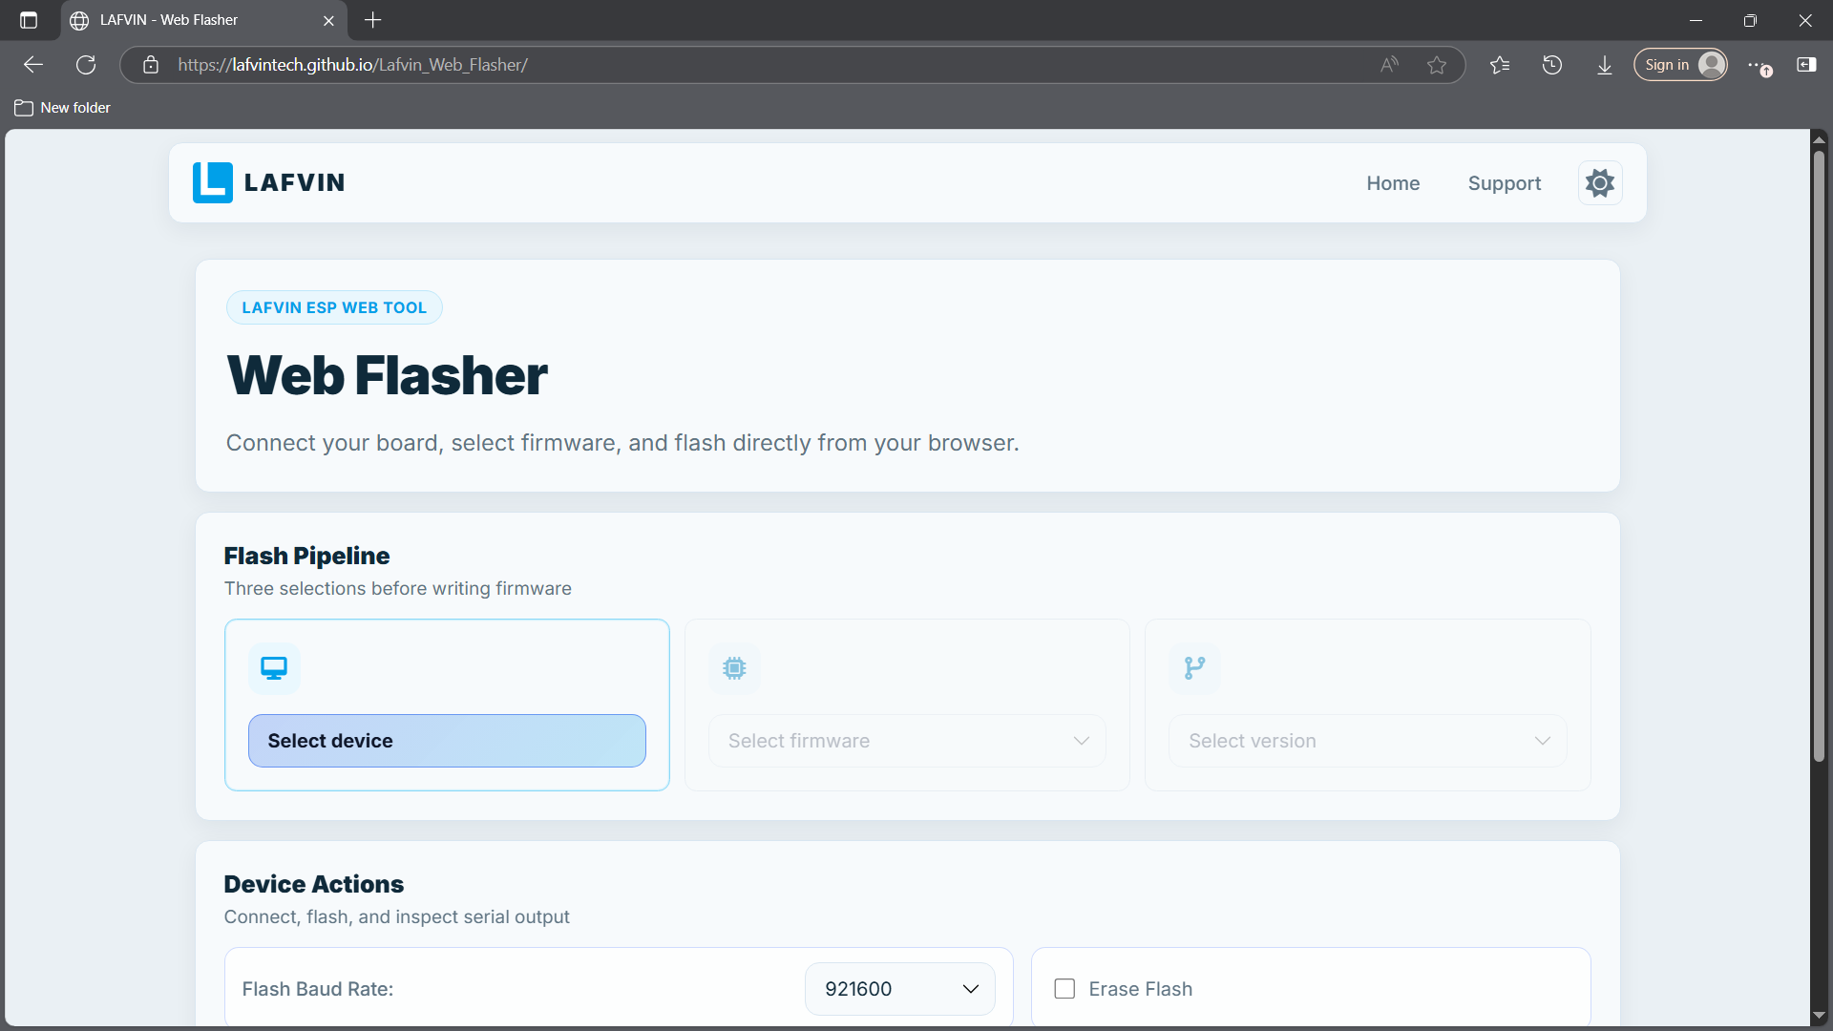
Task: Click the branch icon above Select version
Action: pos(1194,668)
